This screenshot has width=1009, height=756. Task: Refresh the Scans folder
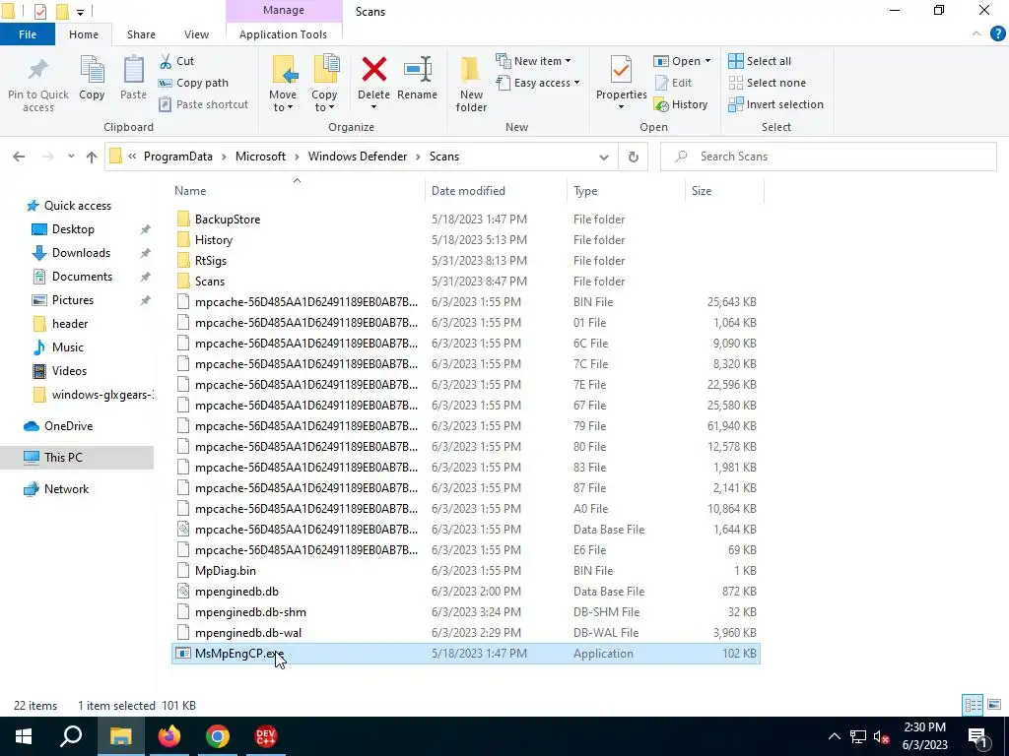[634, 157]
